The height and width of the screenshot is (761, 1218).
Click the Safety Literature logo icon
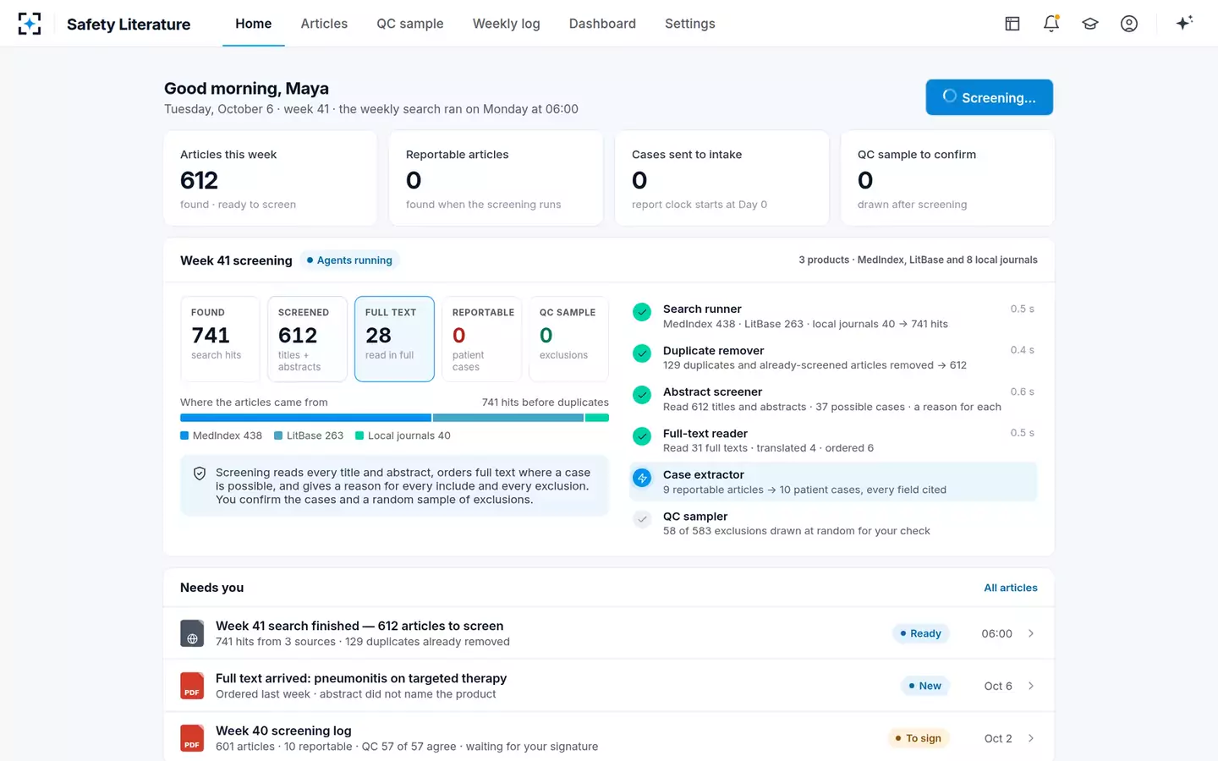click(30, 24)
